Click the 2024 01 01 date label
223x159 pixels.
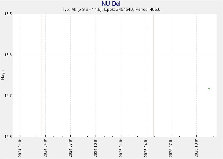click(20, 147)
